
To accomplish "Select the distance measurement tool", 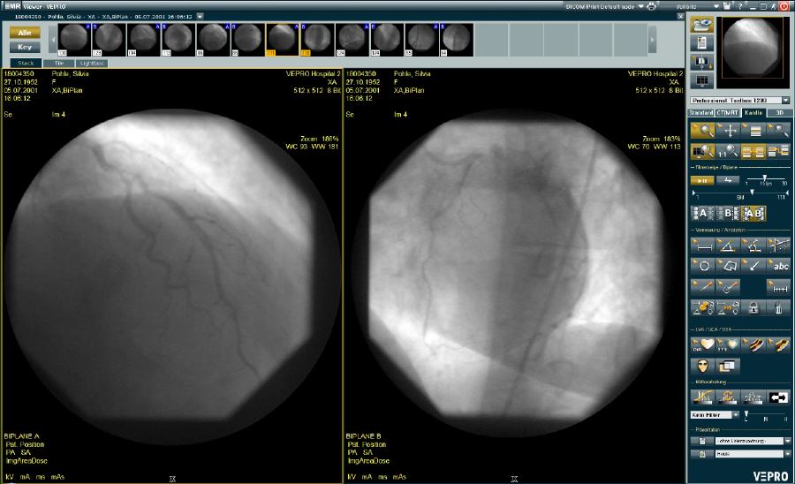I will (x=703, y=246).
